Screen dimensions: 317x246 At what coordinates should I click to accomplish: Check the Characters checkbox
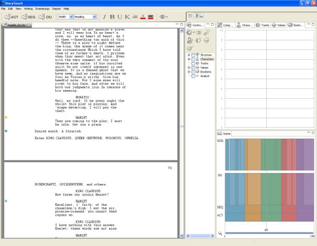[193, 59]
